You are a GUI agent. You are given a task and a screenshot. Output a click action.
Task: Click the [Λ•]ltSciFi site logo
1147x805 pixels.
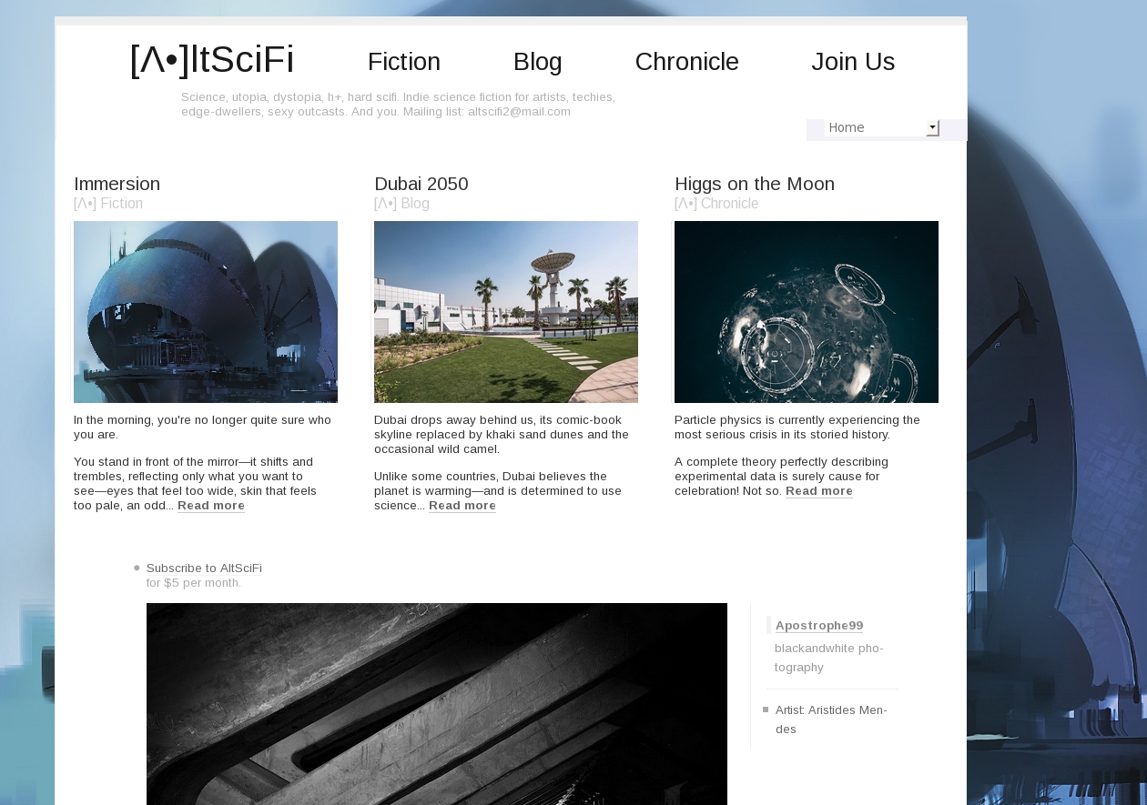212,60
